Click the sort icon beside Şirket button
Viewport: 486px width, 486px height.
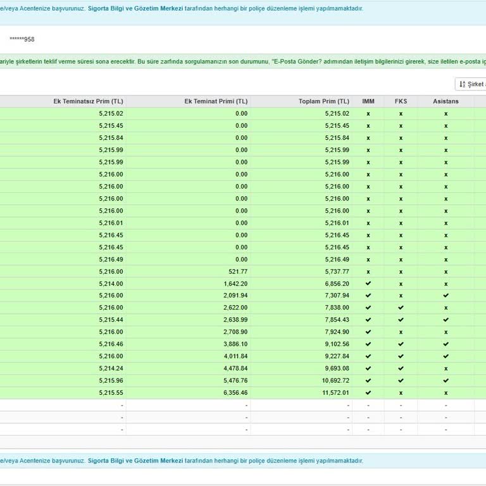click(x=462, y=84)
